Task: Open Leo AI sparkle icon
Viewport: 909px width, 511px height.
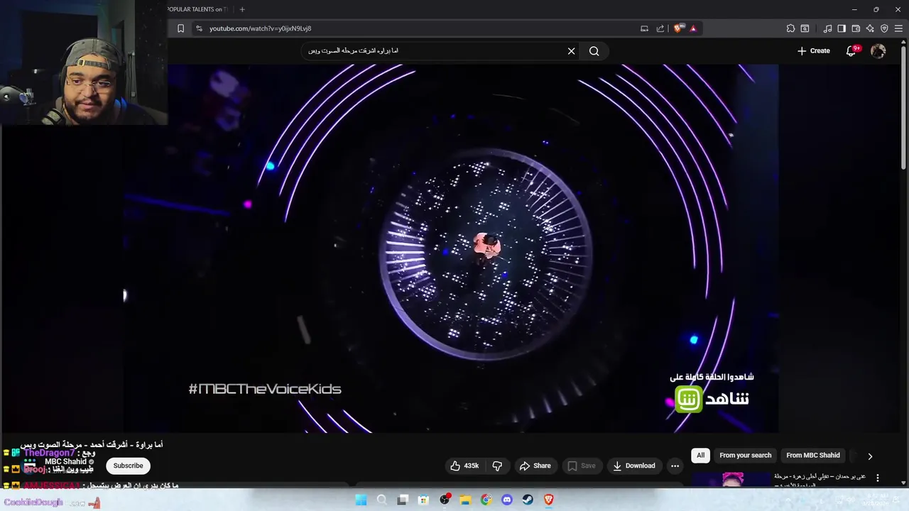Action: pos(870,28)
